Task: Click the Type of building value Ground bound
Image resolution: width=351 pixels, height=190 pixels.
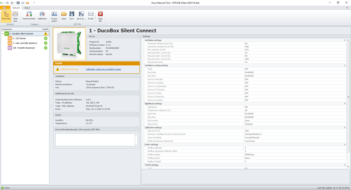Action: tap(252, 138)
